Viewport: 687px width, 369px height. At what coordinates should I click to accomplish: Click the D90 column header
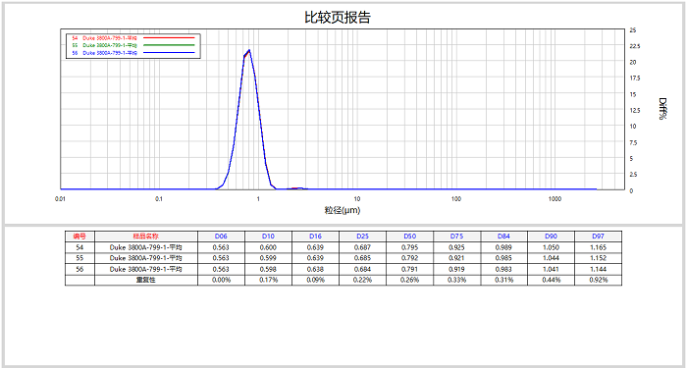[552, 237]
